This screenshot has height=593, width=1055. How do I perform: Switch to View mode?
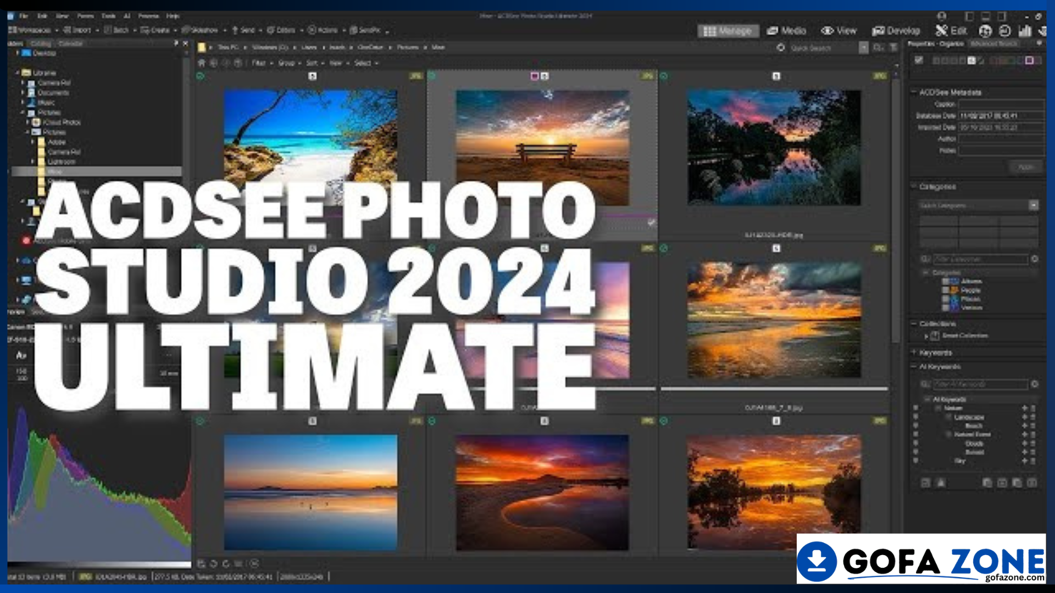(x=839, y=31)
